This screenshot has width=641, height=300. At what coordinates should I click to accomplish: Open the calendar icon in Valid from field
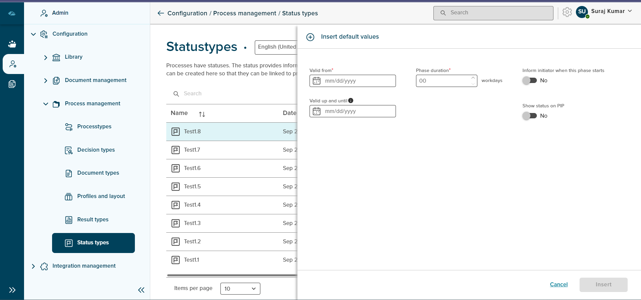click(x=316, y=81)
